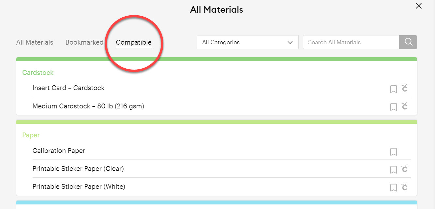Bookmark Printable Sticker Paper (Clear)
The image size is (435, 209).
pyautogui.click(x=394, y=170)
